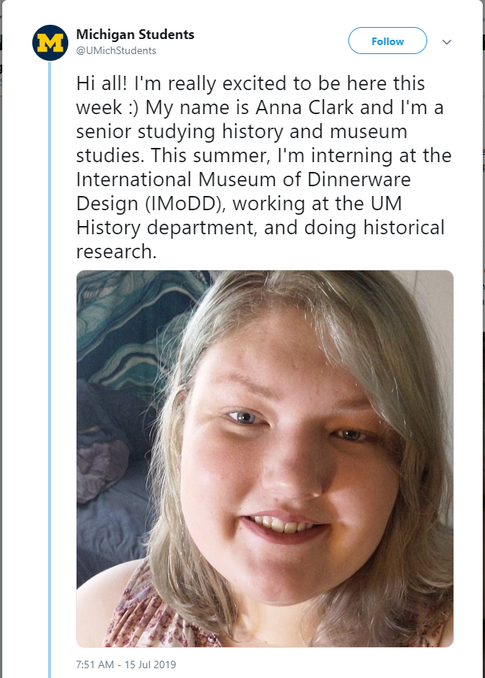Click the Follow button
Viewport: 485px width, 678px height.
(387, 41)
